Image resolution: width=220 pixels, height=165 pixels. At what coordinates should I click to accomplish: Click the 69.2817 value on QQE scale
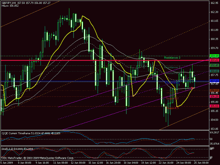[x=214, y=133]
